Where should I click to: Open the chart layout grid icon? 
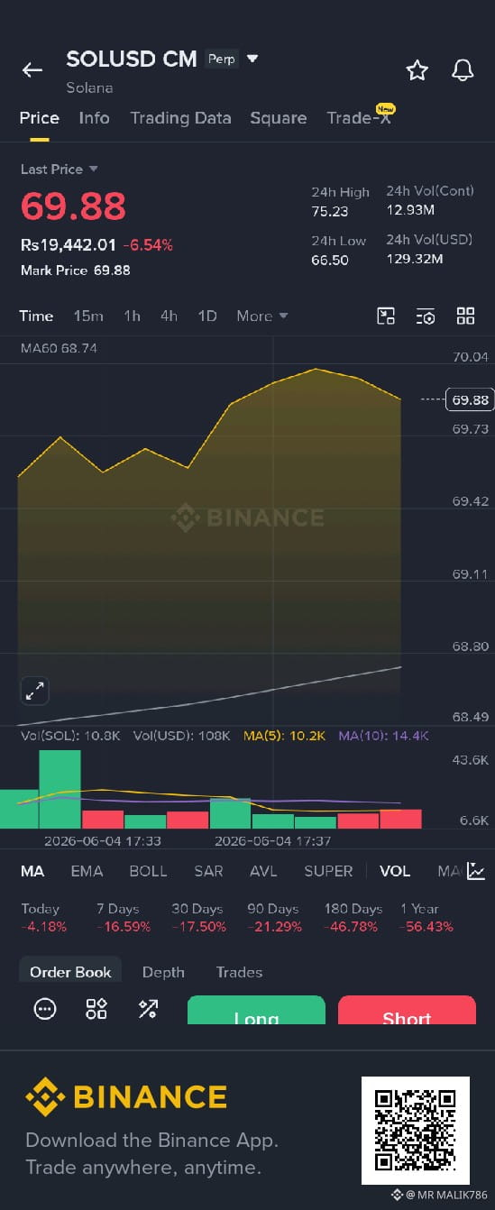465,316
